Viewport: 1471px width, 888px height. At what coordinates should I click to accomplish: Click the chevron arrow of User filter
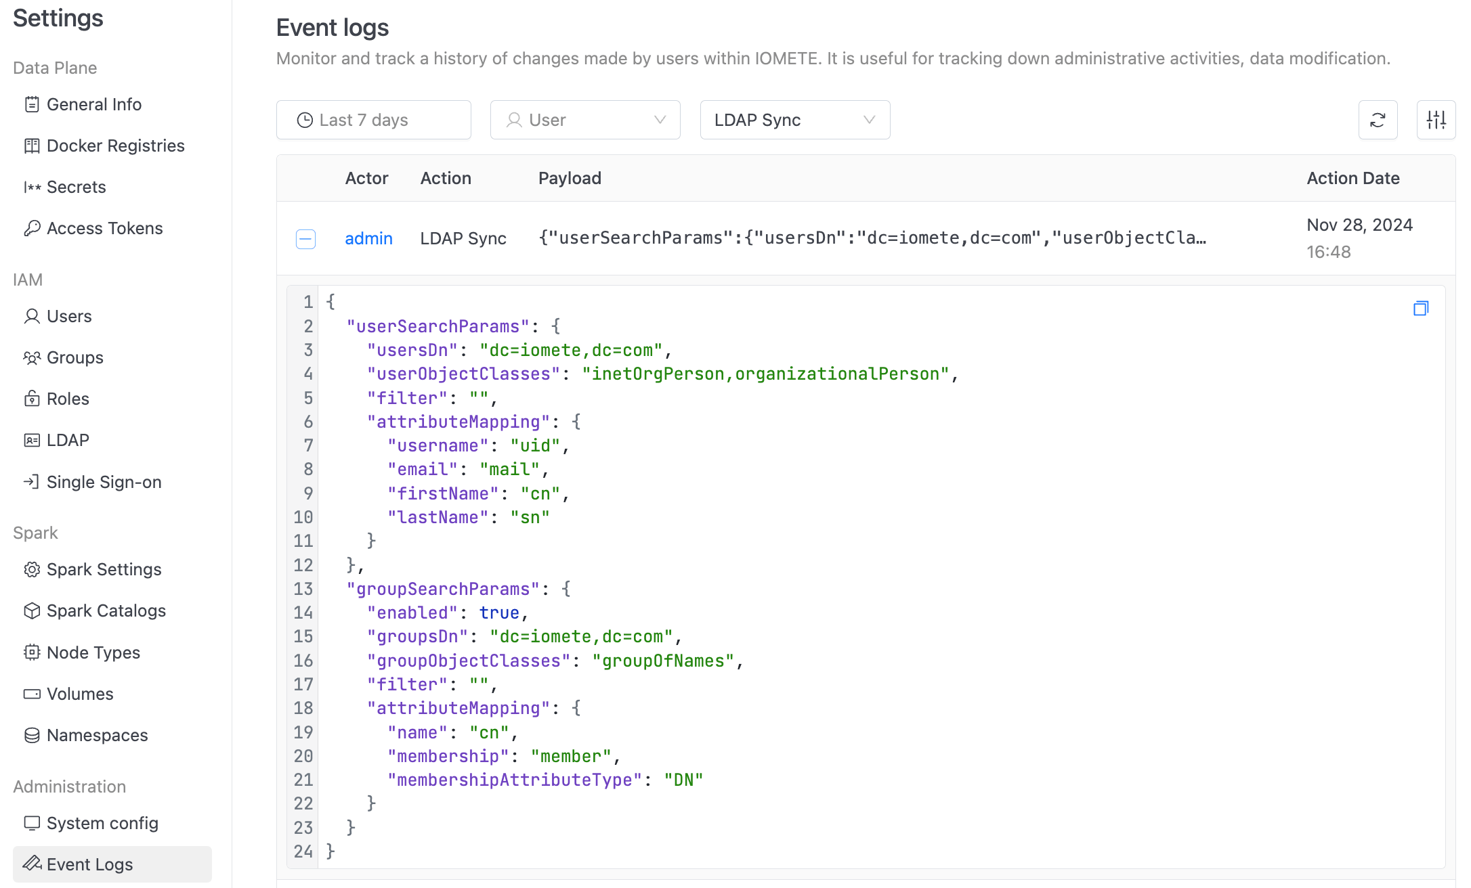(660, 120)
